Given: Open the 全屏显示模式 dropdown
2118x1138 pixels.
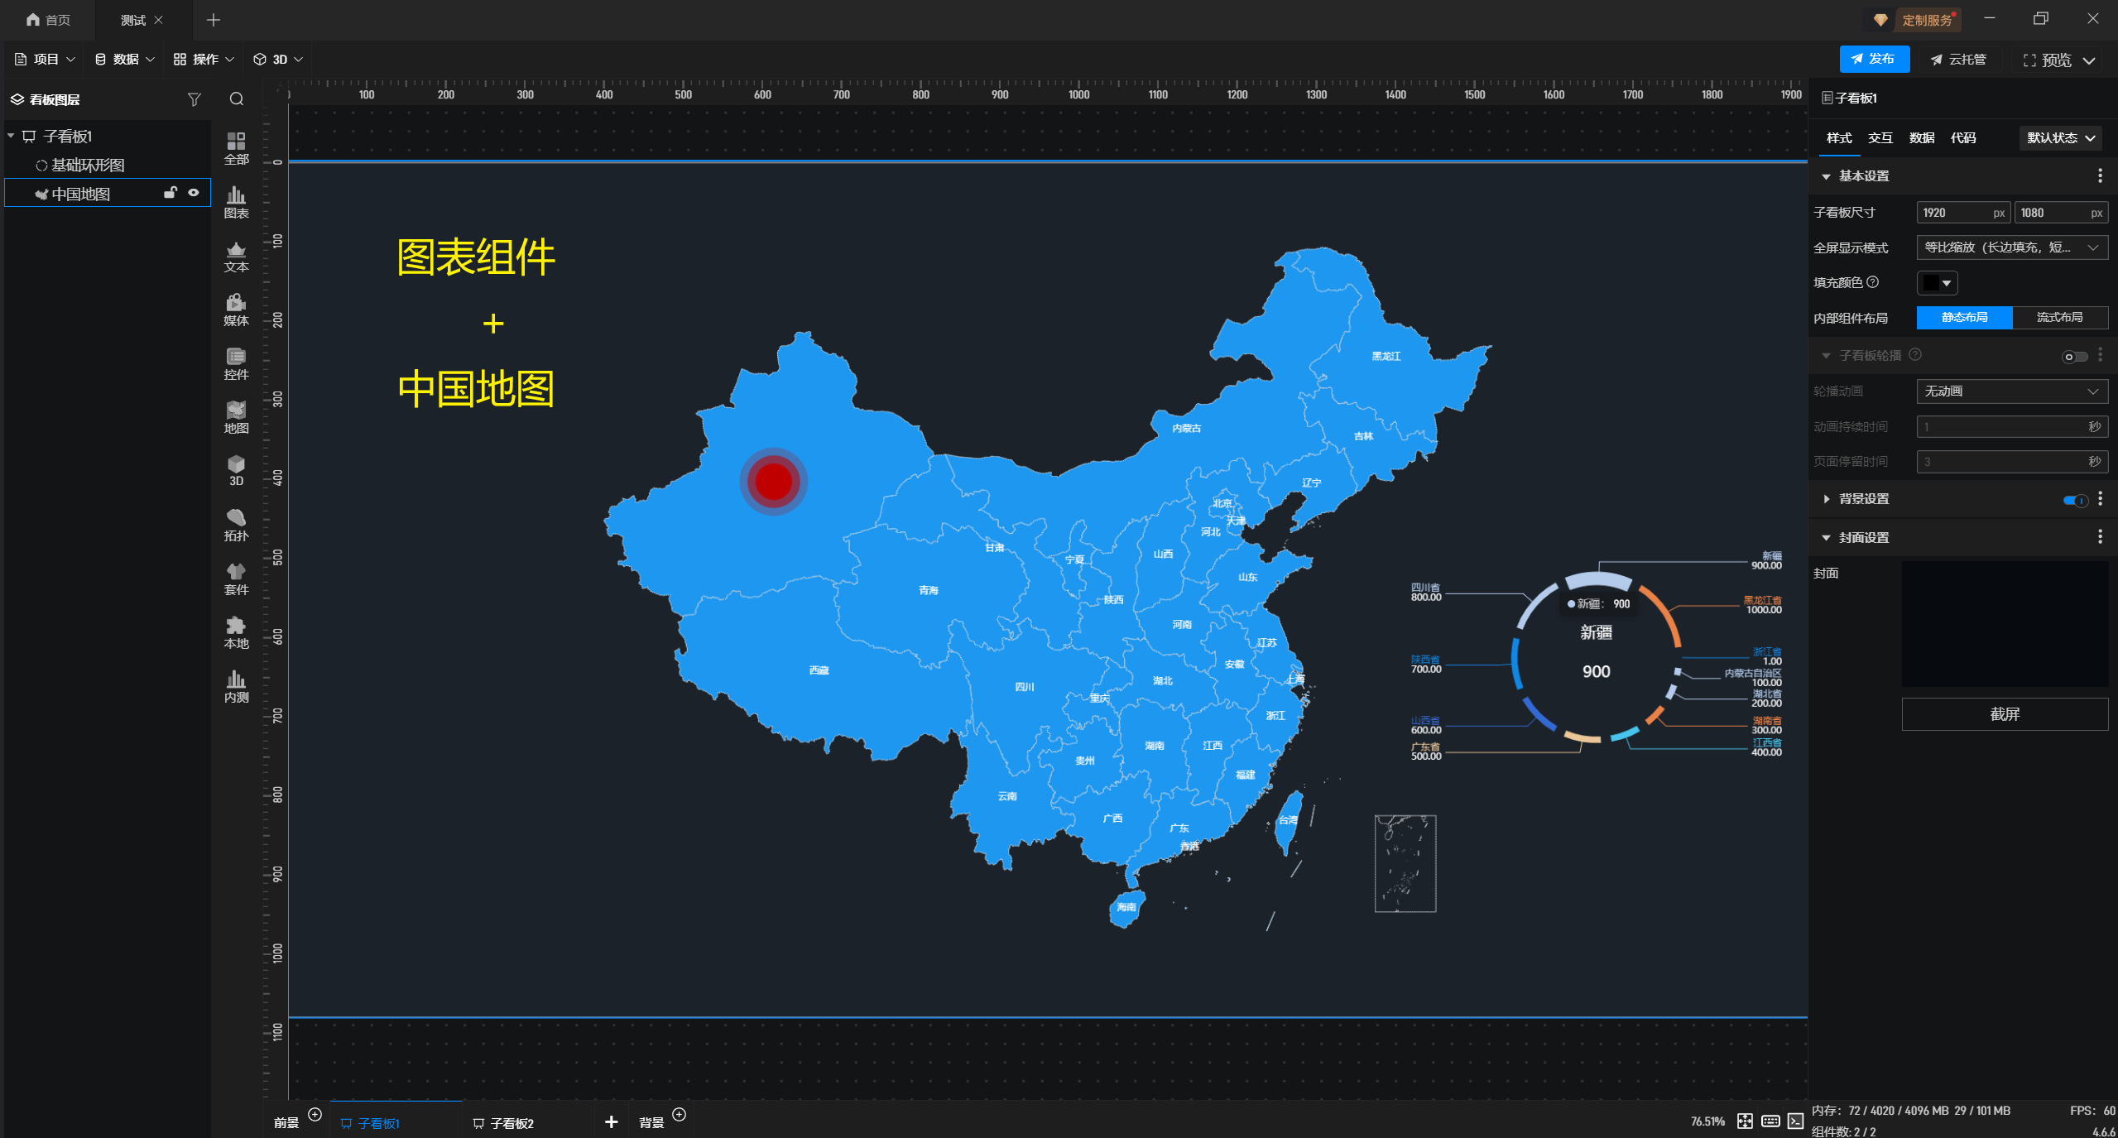Looking at the screenshot, I should click(2011, 247).
